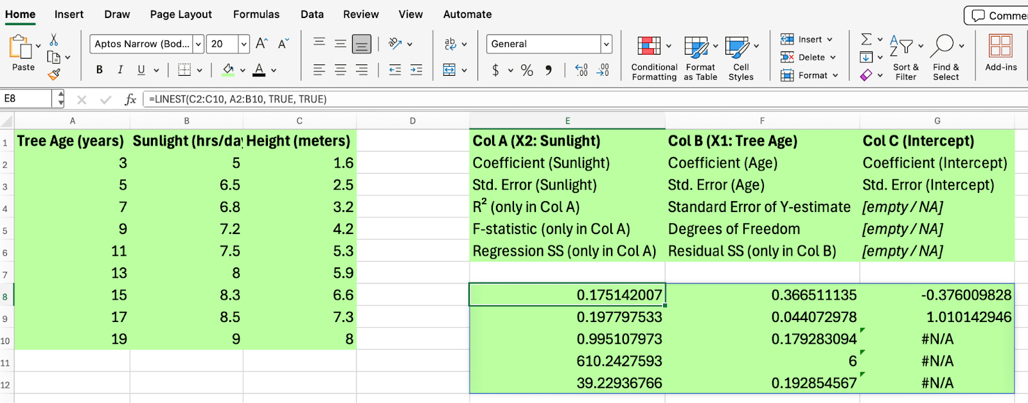Click the Name Box showing E8
The height and width of the screenshot is (403, 1028).
click(27, 99)
